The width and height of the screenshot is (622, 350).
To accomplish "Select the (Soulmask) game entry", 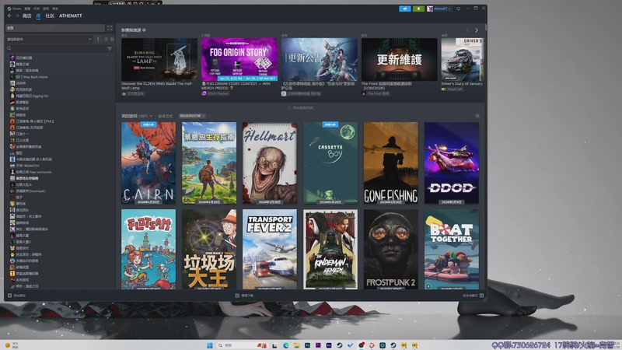I will point(28,191).
